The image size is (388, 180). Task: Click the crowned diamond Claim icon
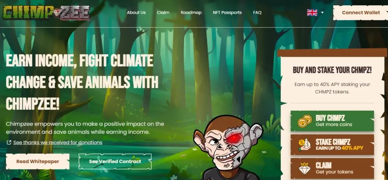(305, 168)
